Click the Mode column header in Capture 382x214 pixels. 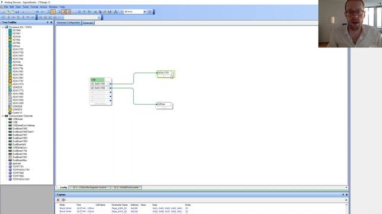tap(62, 205)
